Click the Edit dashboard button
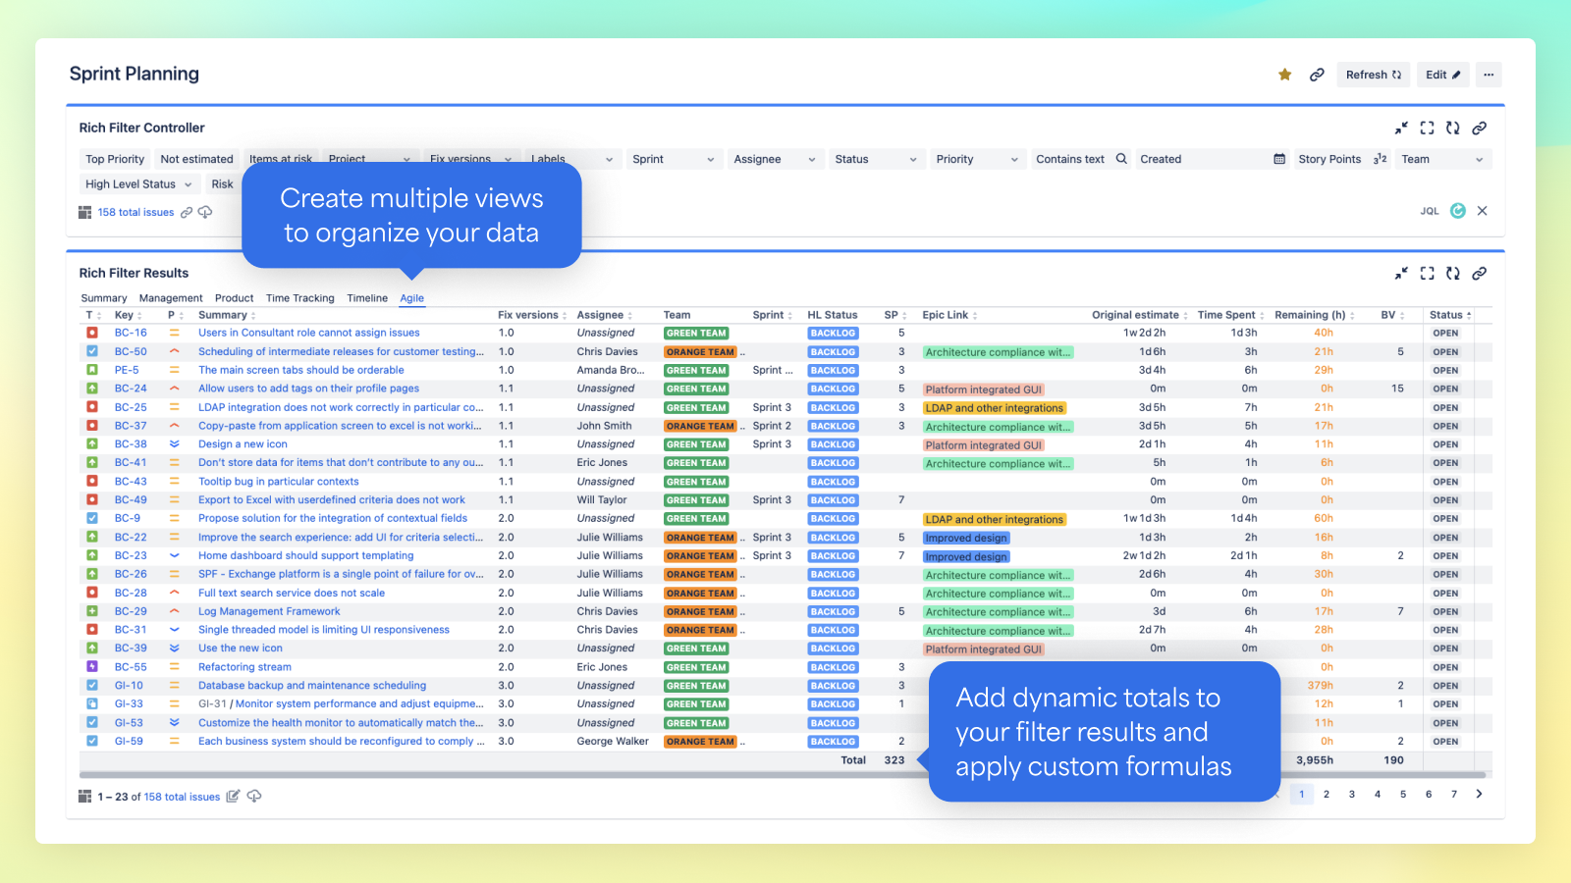 point(1443,75)
